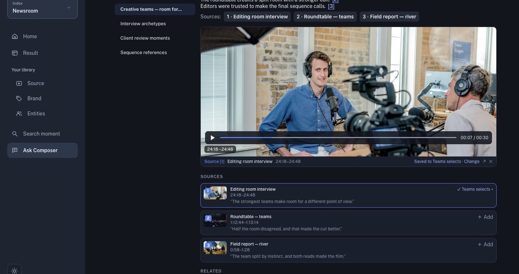Click Change next to Saved to Teams selects
The height and width of the screenshot is (274, 519).
pyautogui.click(x=472, y=162)
